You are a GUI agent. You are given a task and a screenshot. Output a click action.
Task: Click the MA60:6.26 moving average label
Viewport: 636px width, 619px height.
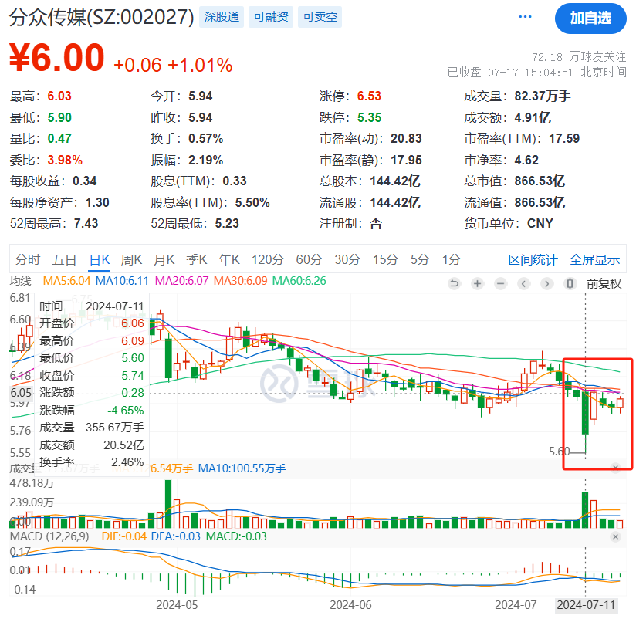pyautogui.click(x=299, y=281)
